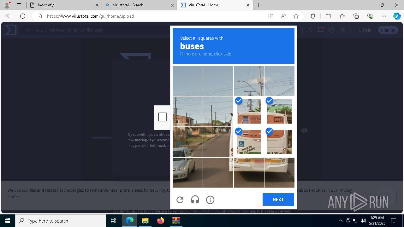
Task: Tick the reCAPTCHA checkbox behind the challenge
Action: (163, 117)
